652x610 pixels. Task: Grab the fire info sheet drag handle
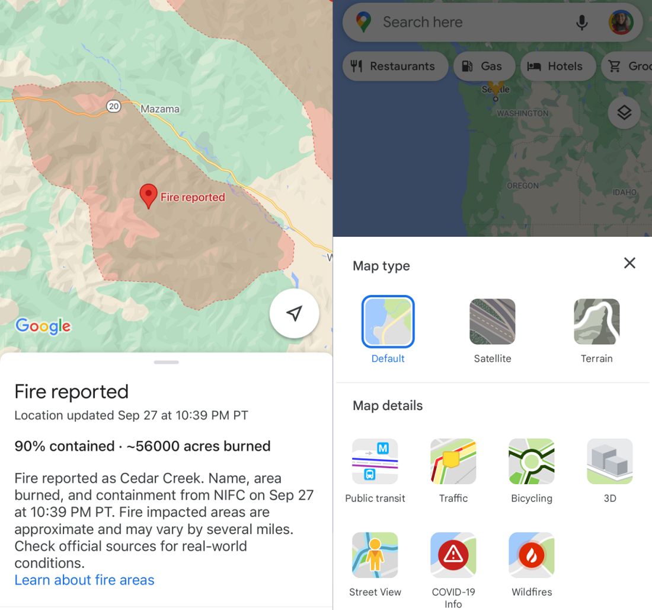coord(166,362)
